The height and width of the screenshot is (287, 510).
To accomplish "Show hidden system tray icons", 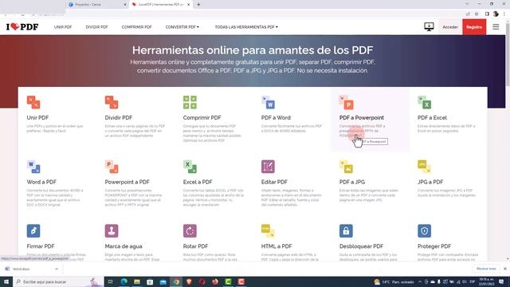I will pyautogui.click(x=420, y=281).
